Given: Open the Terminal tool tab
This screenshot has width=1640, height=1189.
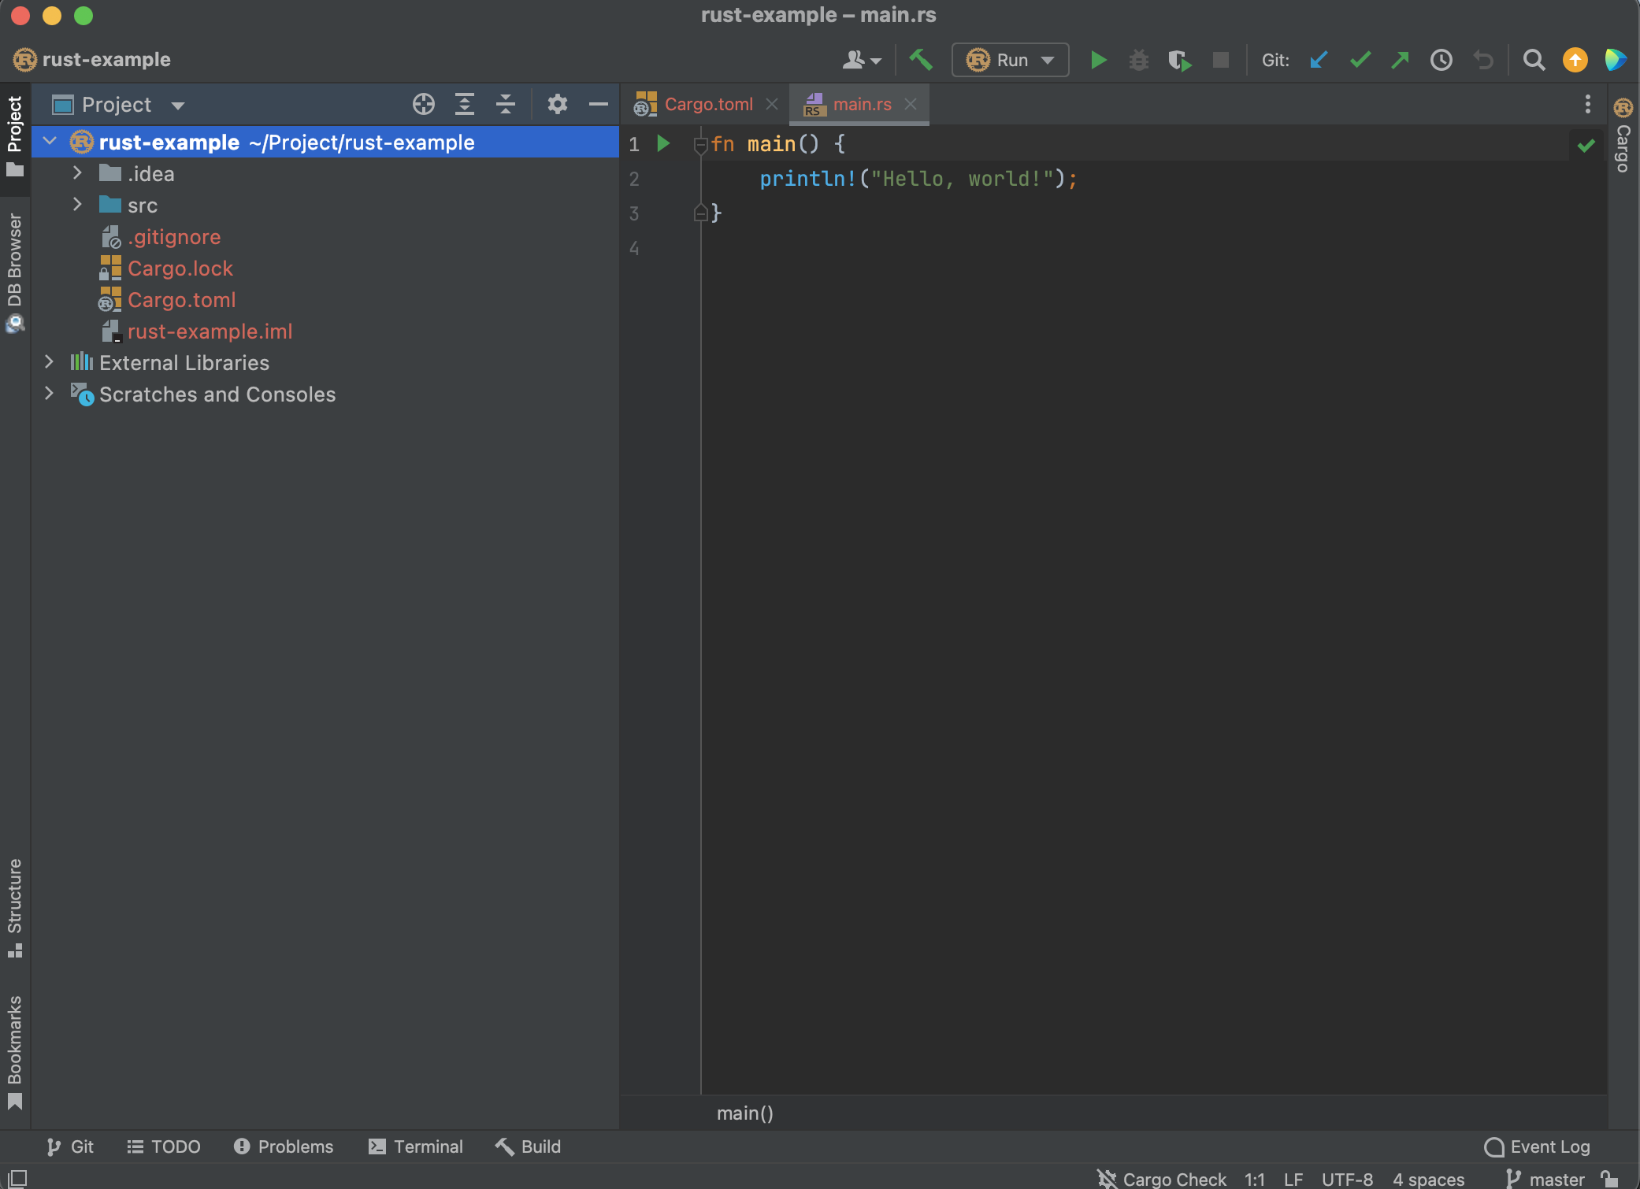Looking at the screenshot, I should point(416,1146).
